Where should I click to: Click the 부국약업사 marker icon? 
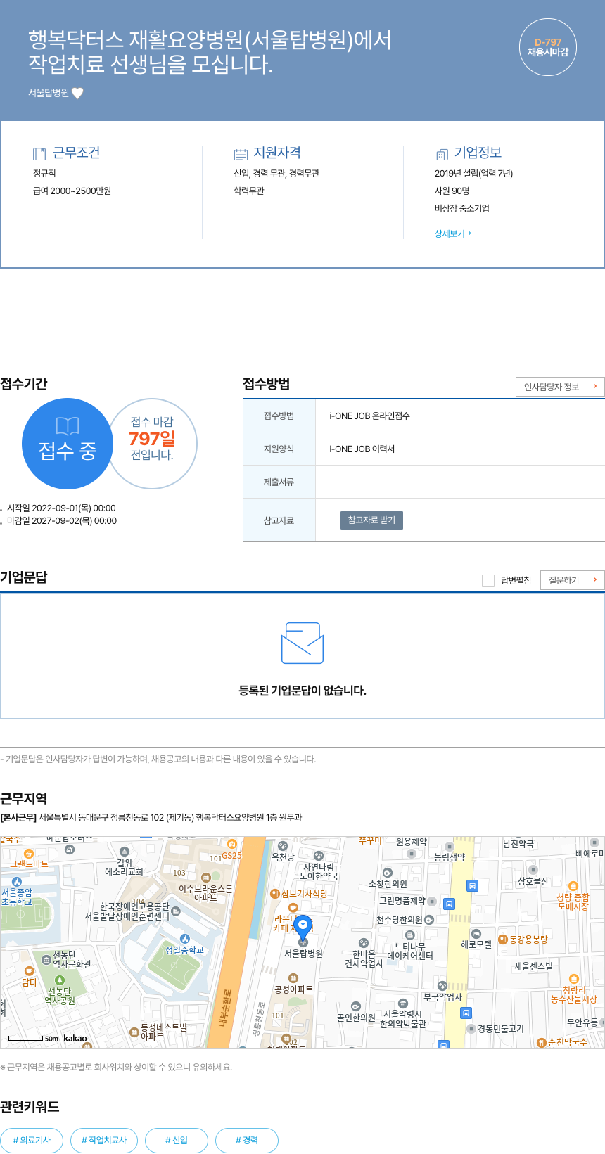tap(442, 986)
